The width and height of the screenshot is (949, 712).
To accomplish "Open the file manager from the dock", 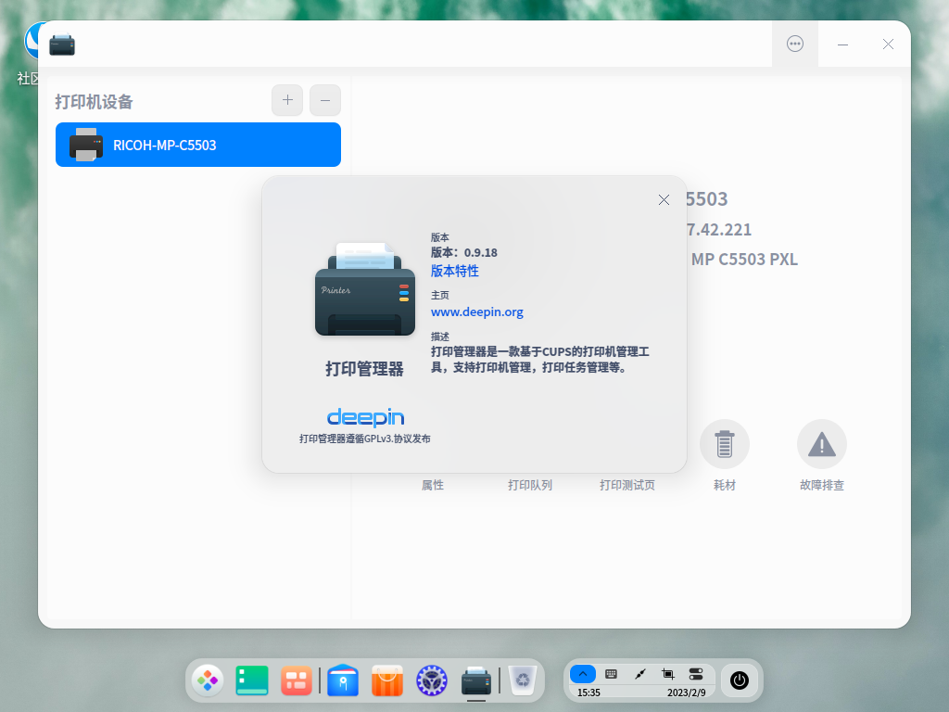I will [343, 680].
